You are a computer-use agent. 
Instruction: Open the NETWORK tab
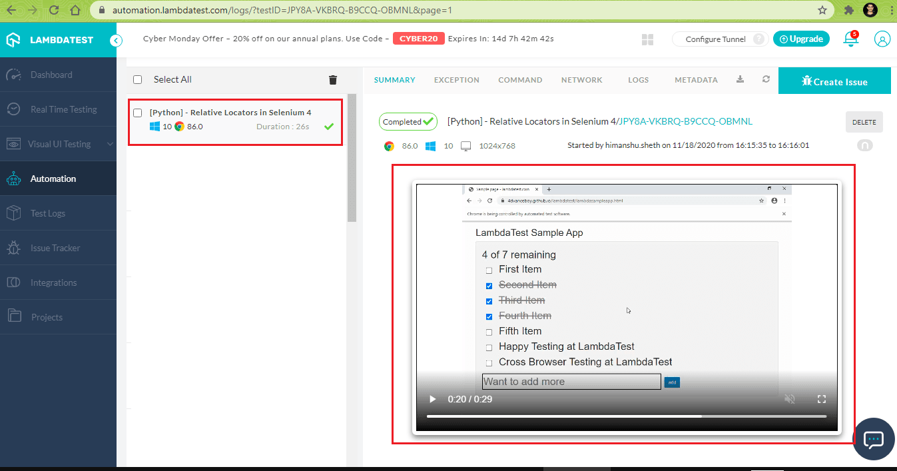pyautogui.click(x=581, y=79)
